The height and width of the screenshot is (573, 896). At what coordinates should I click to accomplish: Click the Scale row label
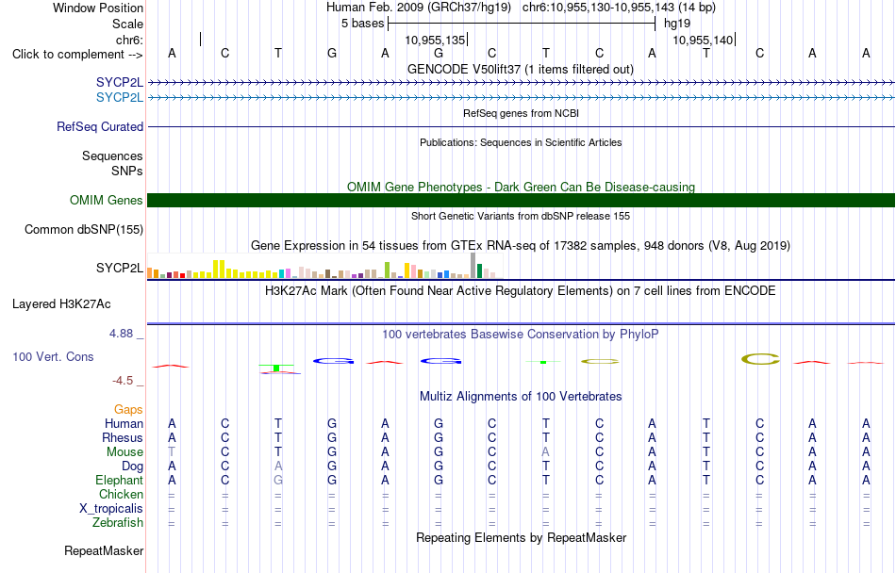[127, 24]
